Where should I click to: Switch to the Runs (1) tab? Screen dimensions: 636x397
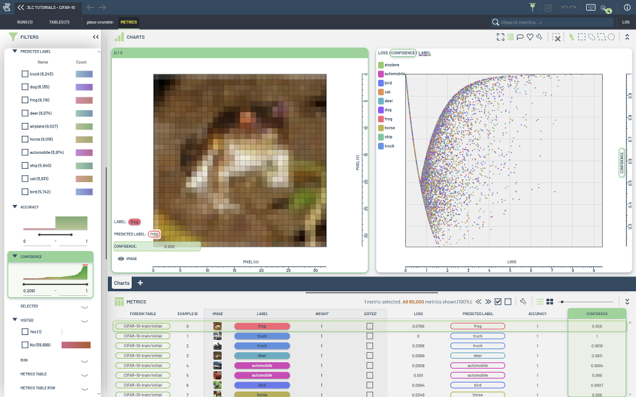(x=25, y=22)
